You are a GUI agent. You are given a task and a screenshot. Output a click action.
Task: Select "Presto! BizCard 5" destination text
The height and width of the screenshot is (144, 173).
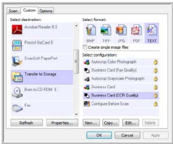pos(39,42)
